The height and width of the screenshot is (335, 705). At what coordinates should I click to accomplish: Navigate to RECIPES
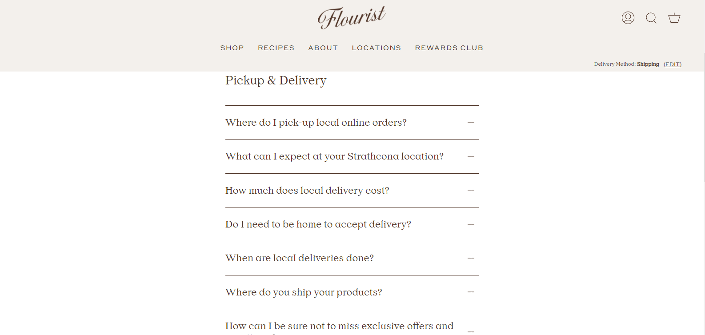tap(276, 48)
